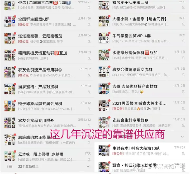Click the 22个置顶聊天 label

[x=28, y=167]
